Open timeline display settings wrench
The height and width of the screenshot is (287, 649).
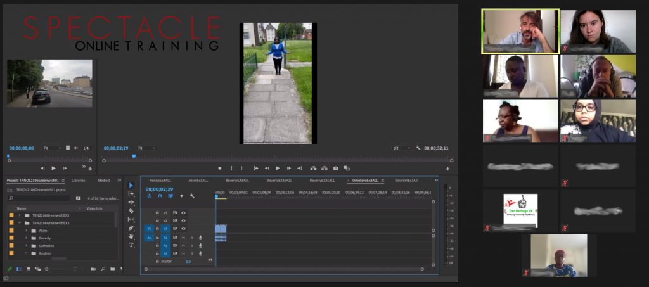[x=192, y=196]
